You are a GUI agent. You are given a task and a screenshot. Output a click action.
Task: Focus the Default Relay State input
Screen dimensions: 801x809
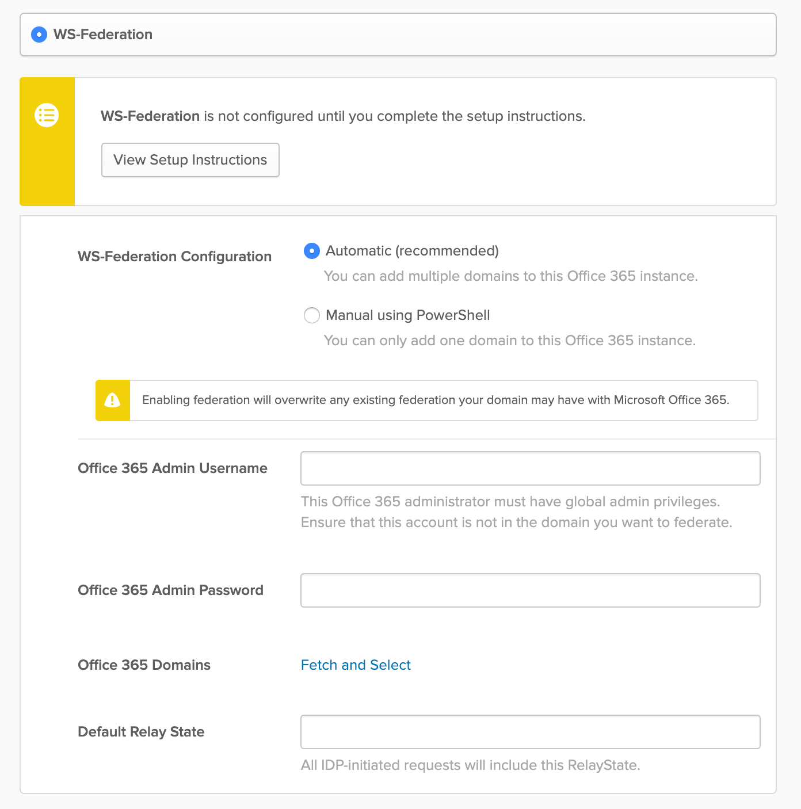pyautogui.click(x=530, y=732)
